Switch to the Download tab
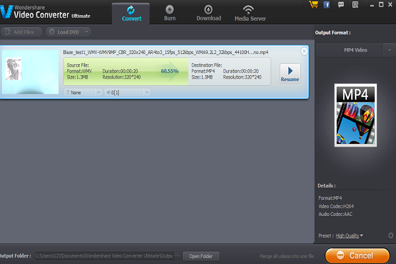This screenshot has height=264, width=396. pos(209,14)
